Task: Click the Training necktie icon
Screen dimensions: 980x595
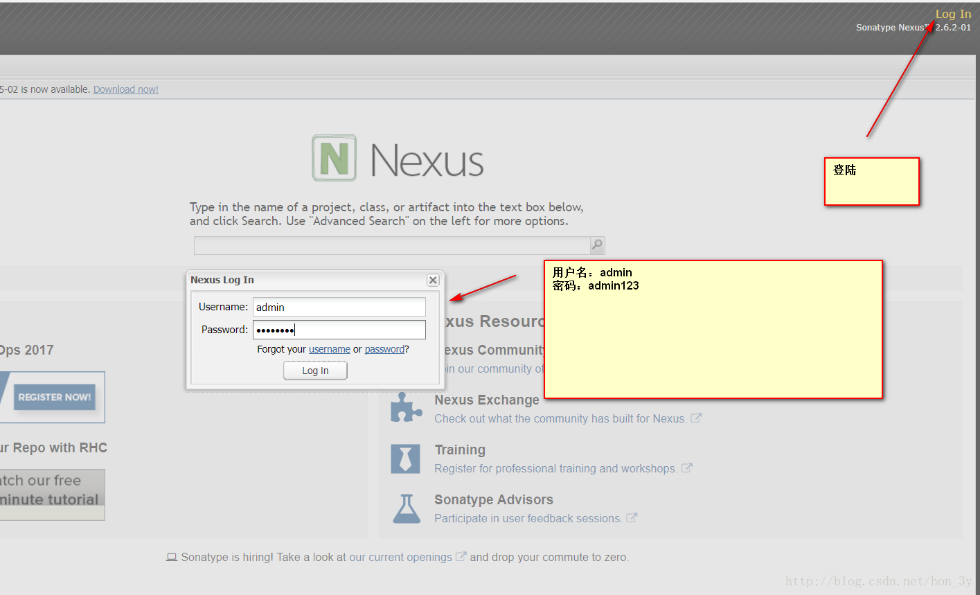Action: pyautogui.click(x=406, y=459)
